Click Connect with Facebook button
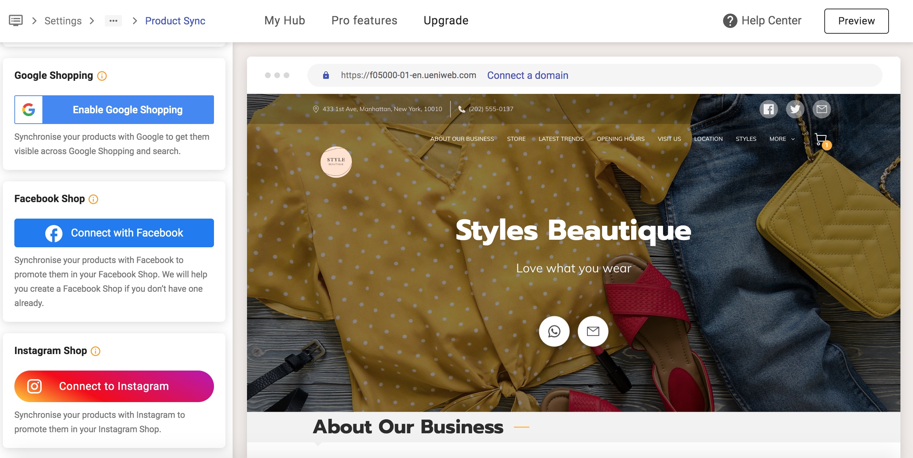913x458 pixels. pyautogui.click(x=114, y=233)
